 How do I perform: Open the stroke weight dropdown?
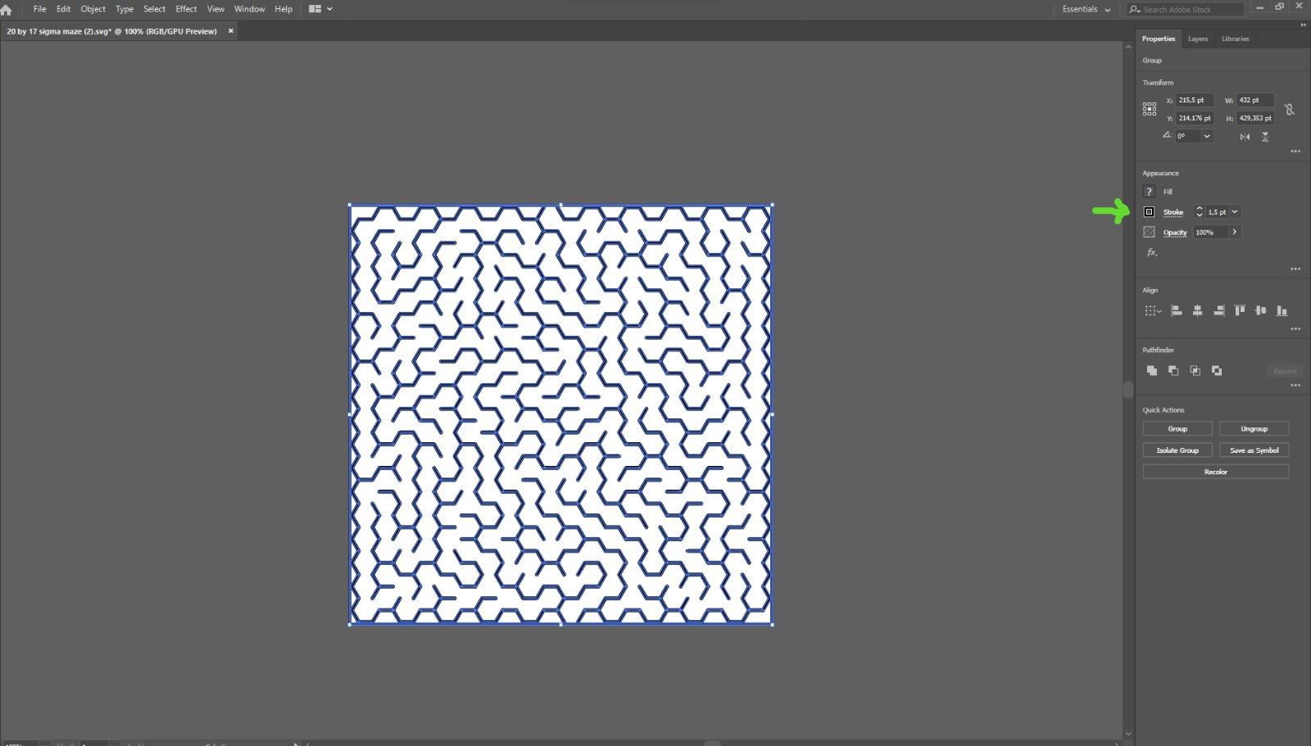[x=1235, y=212]
